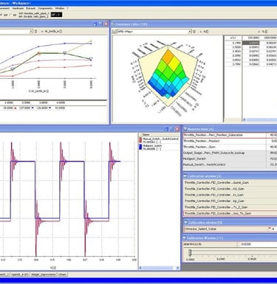Click the highlighted cell in the map table
This screenshot has width=277, height=284.
click(x=250, y=43)
